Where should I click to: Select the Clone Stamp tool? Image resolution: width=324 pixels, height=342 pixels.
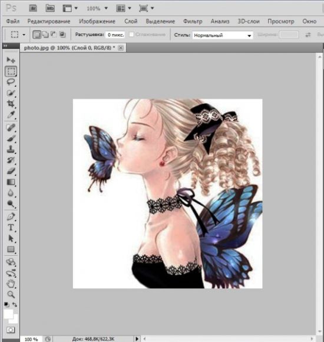[x=11, y=149]
